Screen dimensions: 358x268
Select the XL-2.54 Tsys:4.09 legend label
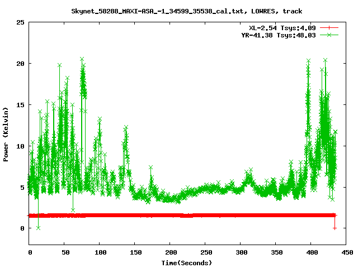(x=282, y=28)
